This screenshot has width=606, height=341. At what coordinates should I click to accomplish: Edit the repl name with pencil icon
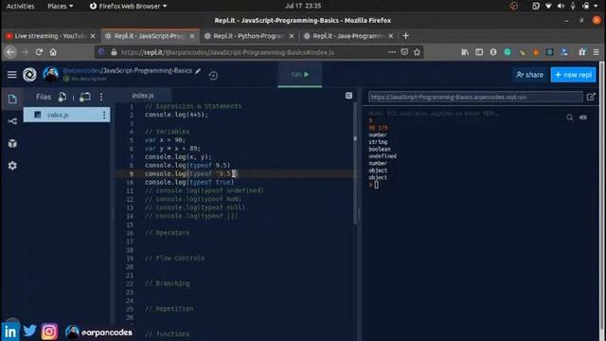tap(198, 71)
